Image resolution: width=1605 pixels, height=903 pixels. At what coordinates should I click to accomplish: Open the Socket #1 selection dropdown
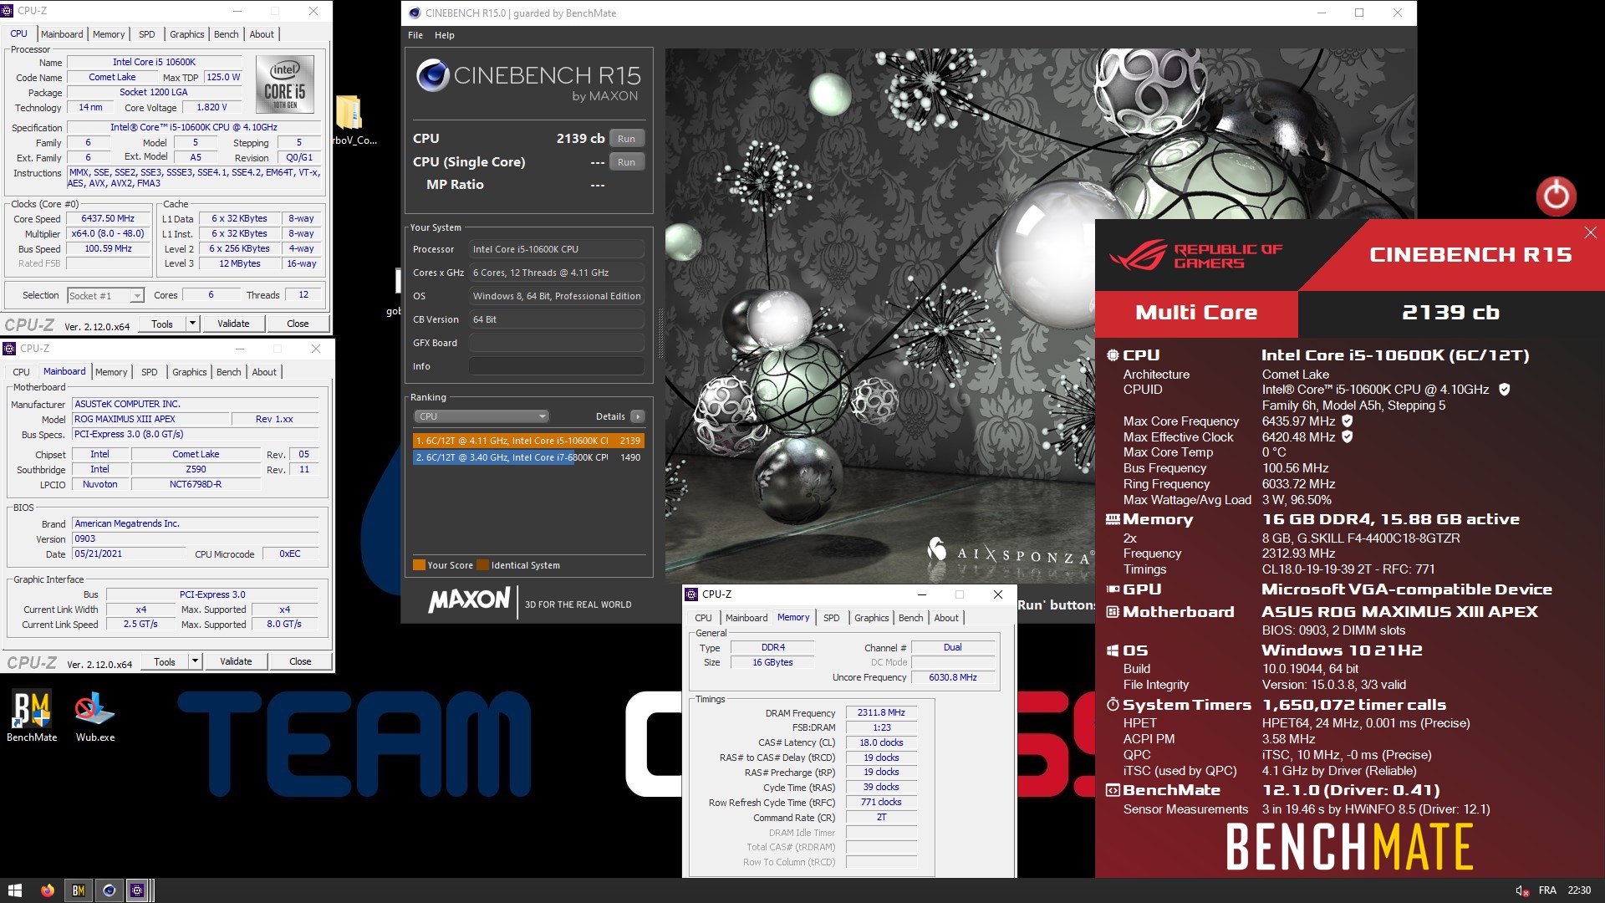(105, 296)
